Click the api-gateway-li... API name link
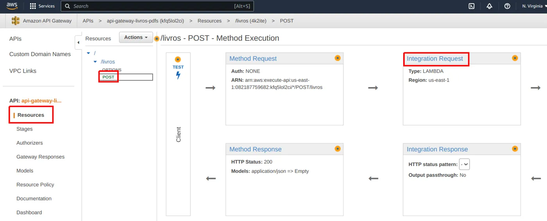Screen dimensions: 547x221 41,101
